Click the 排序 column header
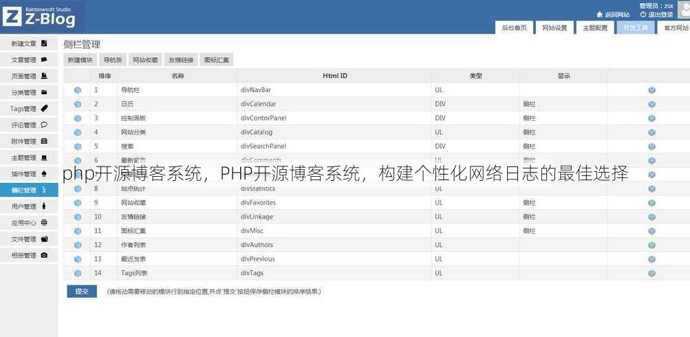This screenshot has height=337, width=690. (105, 76)
